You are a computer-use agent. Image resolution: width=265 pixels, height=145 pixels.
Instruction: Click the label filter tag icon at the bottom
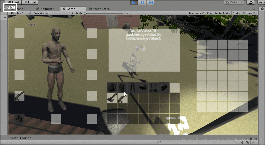(248, 142)
